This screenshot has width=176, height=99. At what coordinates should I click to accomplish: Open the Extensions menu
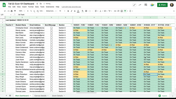click(x=50, y=7)
